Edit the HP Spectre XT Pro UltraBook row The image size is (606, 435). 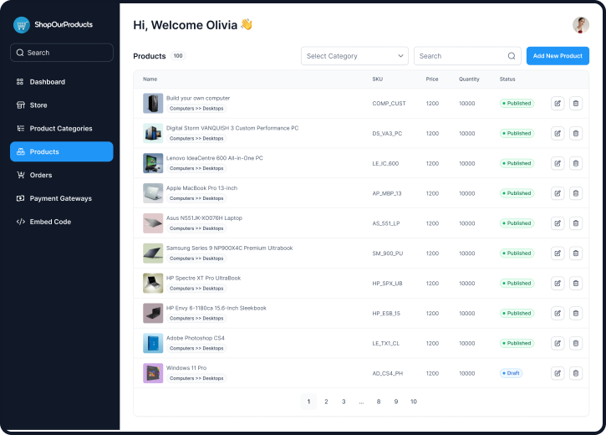[558, 284]
